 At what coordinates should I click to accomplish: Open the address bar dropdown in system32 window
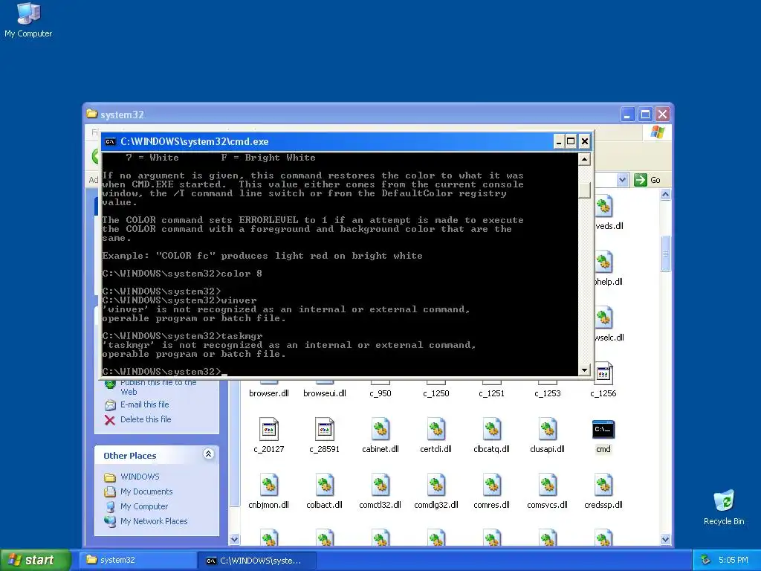(x=622, y=180)
